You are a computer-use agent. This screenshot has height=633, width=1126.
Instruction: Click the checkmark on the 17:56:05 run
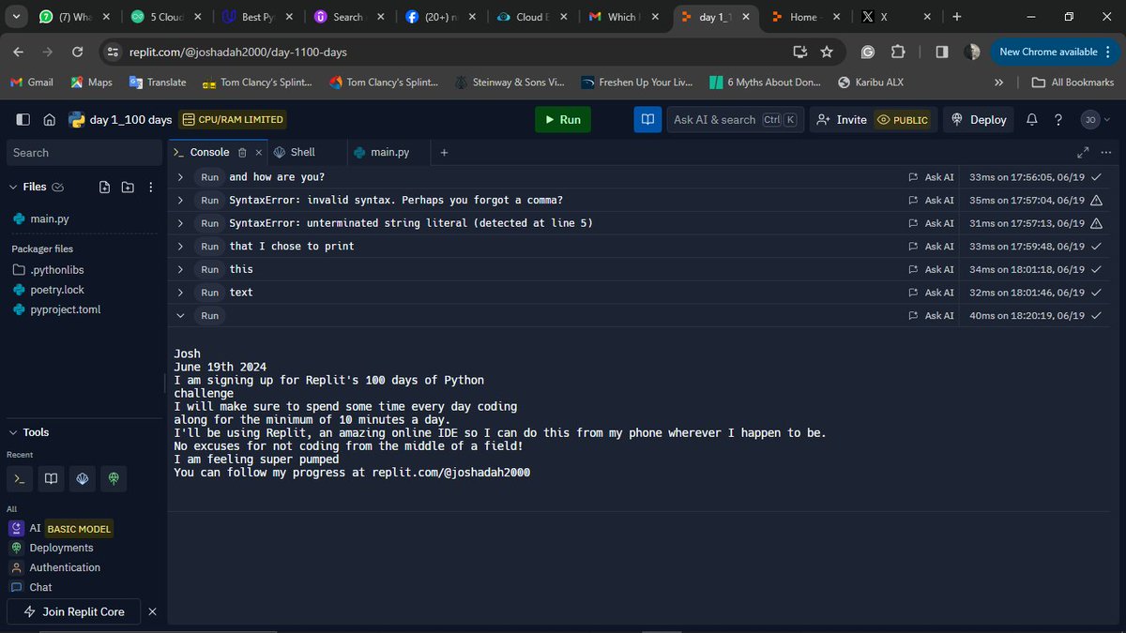coord(1096,177)
